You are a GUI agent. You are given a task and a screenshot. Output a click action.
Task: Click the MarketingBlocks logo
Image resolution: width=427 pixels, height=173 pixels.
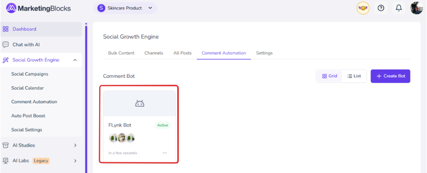coord(38,8)
